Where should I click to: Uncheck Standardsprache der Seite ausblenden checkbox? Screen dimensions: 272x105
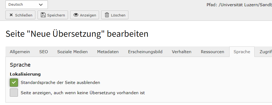coord(14,82)
